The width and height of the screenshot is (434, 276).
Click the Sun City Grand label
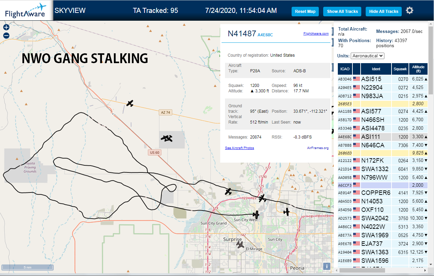(x=213, y=223)
